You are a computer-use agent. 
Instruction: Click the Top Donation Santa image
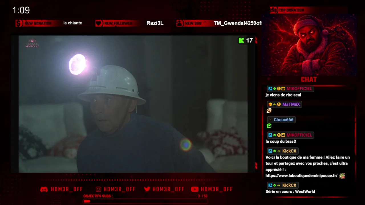click(309, 45)
